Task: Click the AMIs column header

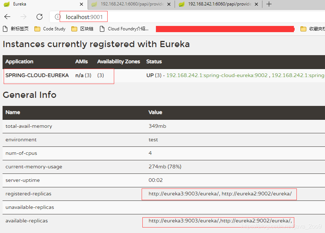Action: point(82,62)
